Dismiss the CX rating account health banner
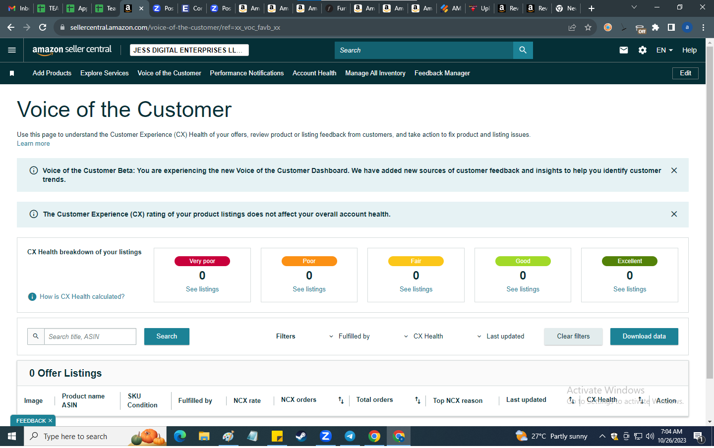The image size is (714, 448). [x=674, y=214]
